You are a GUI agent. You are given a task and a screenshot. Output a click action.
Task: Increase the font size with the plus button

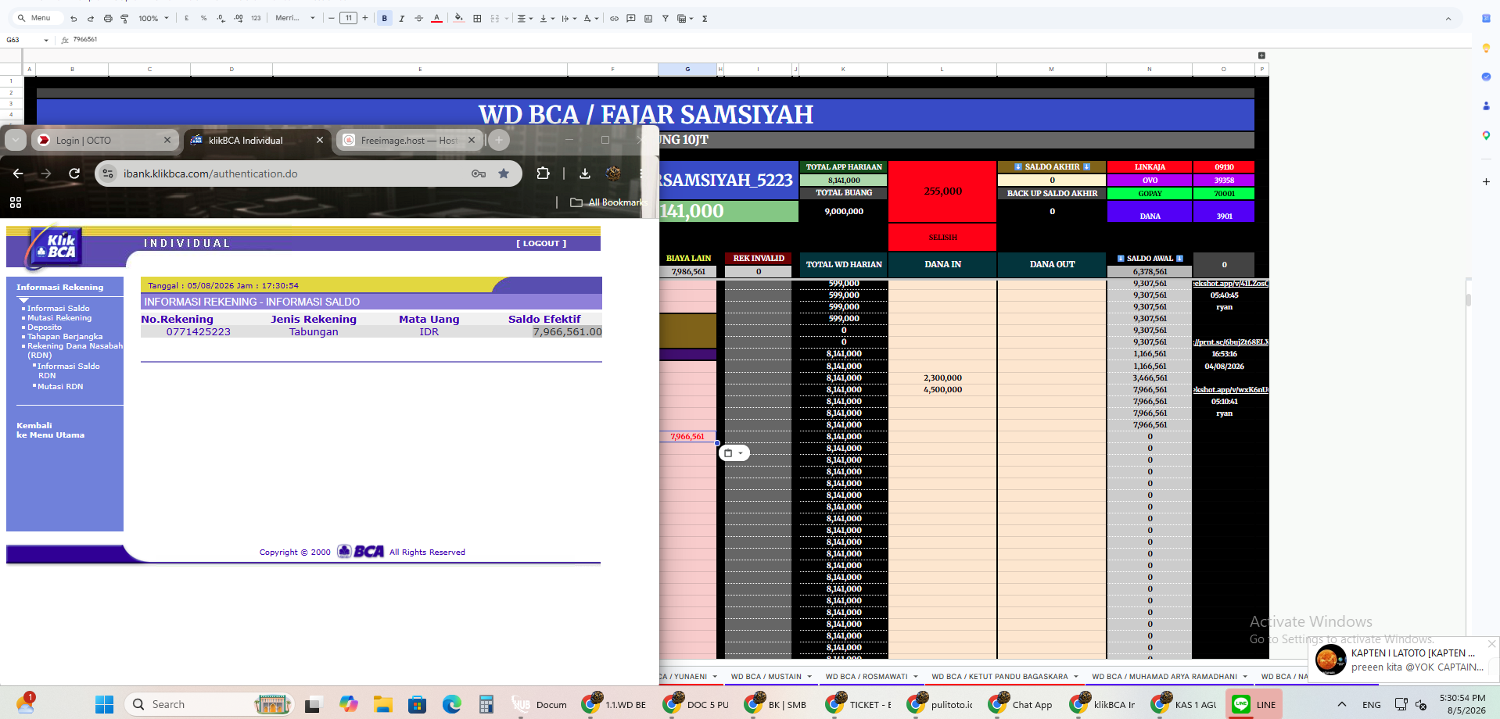(x=365, y=18)
